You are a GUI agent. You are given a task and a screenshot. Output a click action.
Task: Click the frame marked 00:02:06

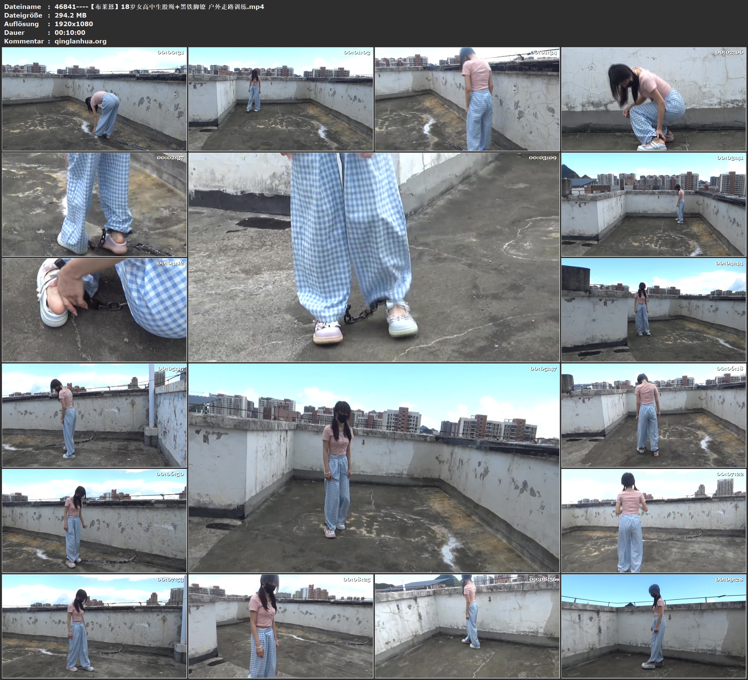[x=654, y=99]
